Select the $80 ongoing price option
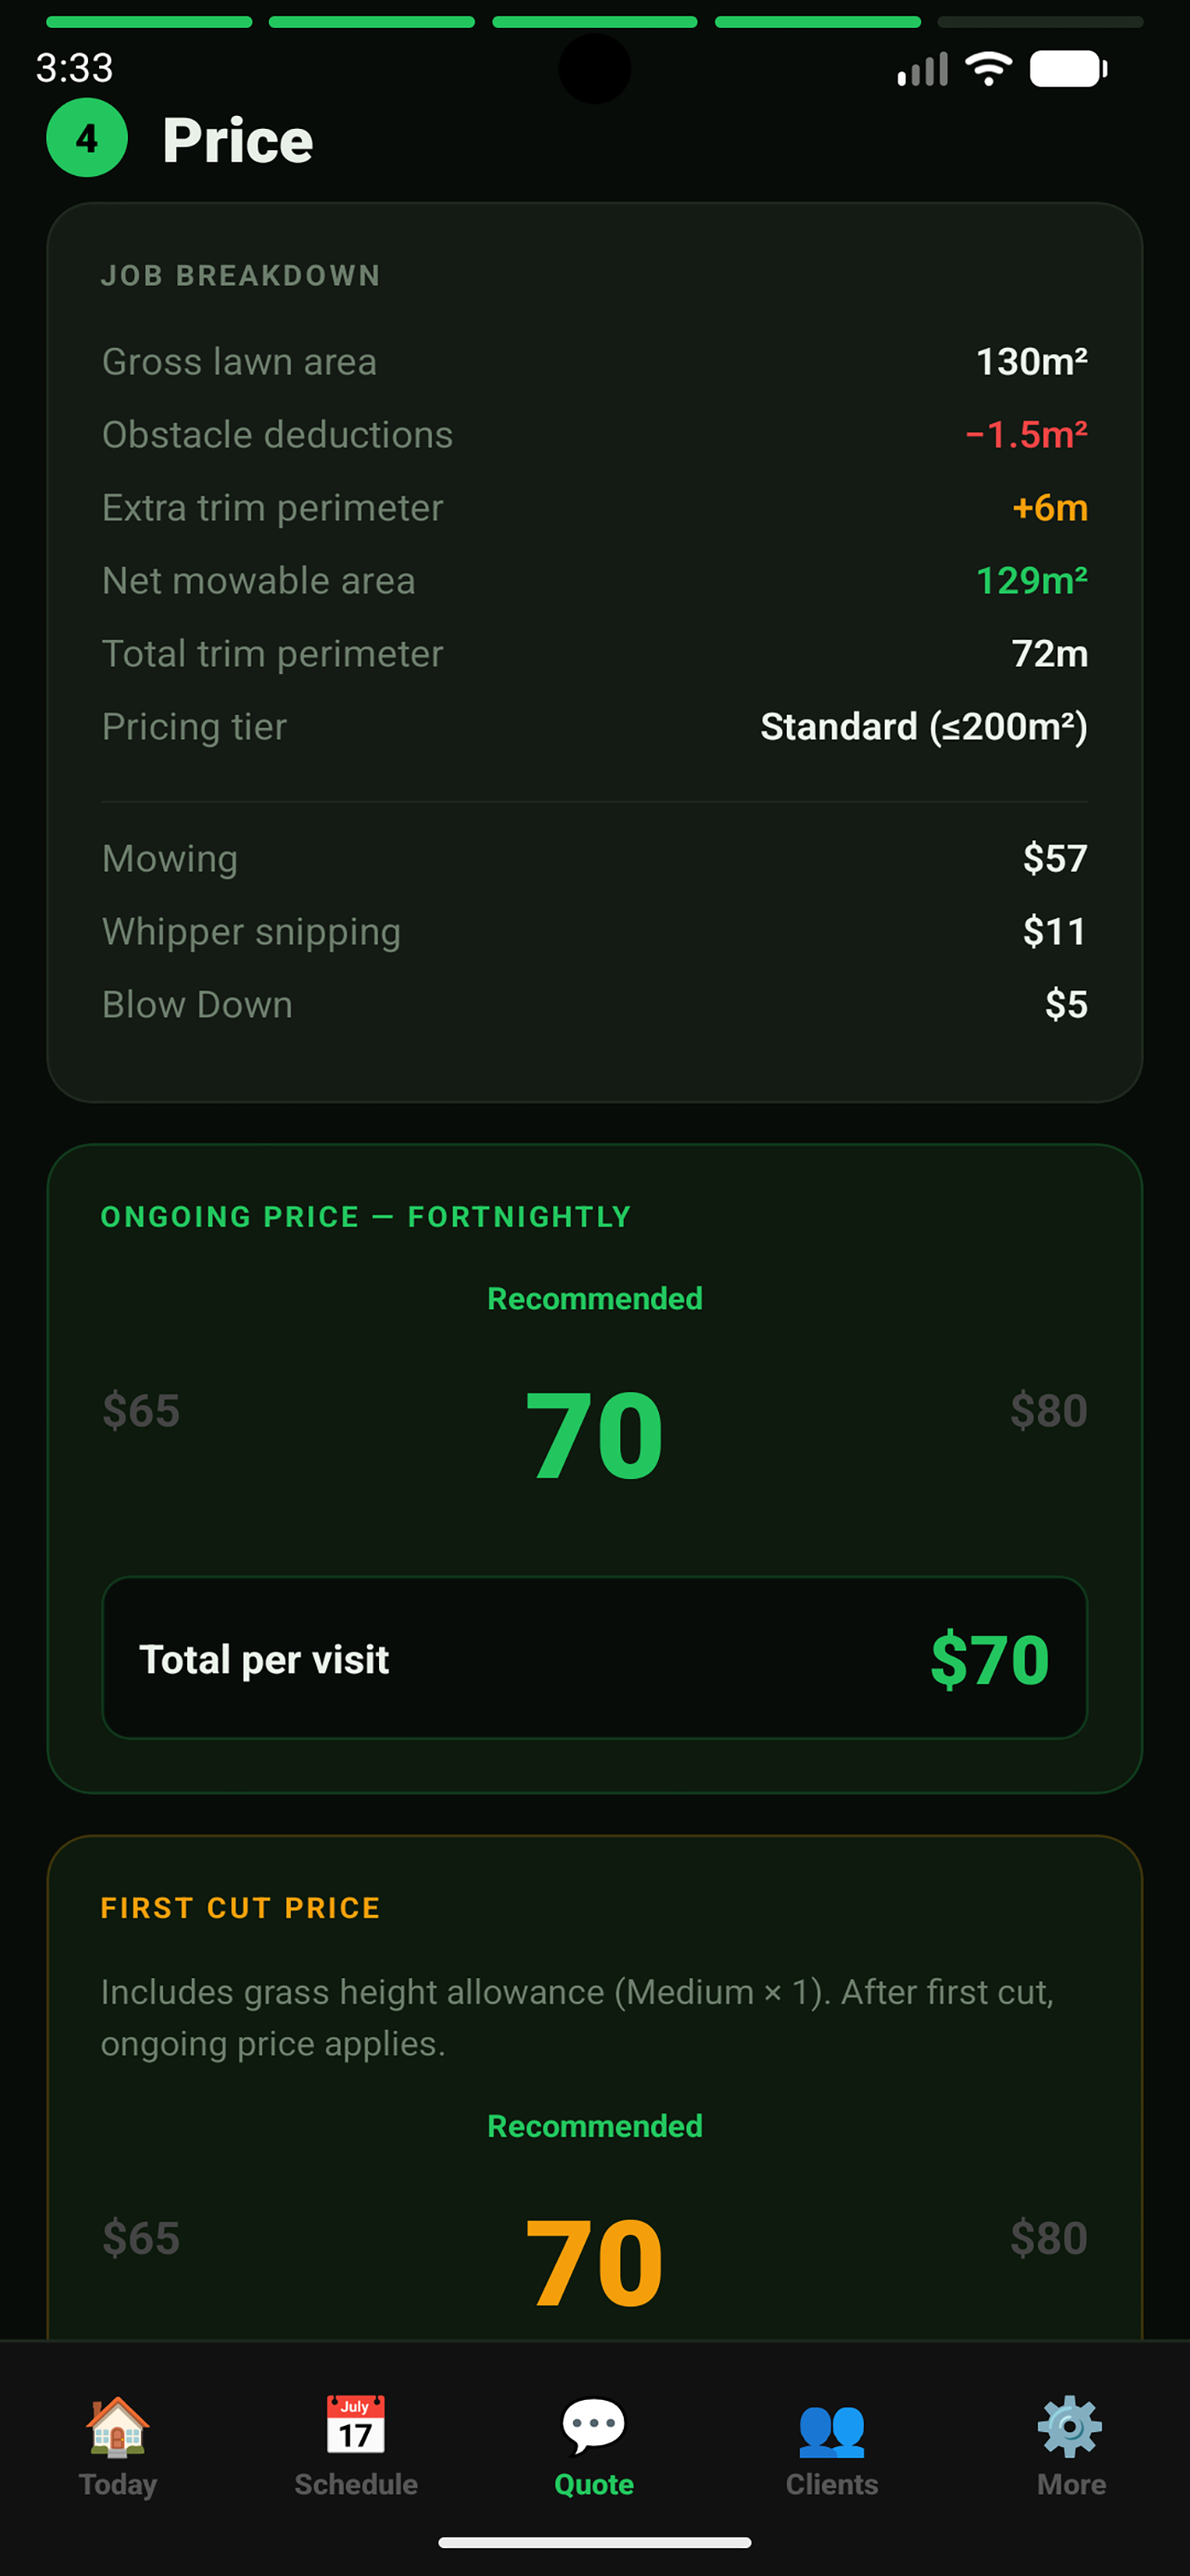Viewport: 1190px width, 2576px height. click(x=1048, y=1411)
